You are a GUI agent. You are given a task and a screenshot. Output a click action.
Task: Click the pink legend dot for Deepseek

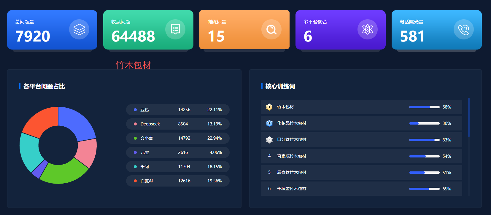(135, 124)
